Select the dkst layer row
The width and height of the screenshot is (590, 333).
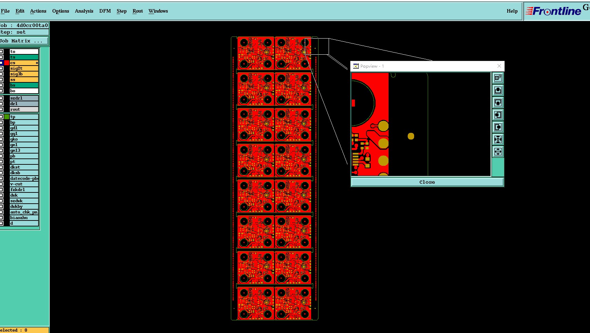pyautogui.click(x=24, y=167)
